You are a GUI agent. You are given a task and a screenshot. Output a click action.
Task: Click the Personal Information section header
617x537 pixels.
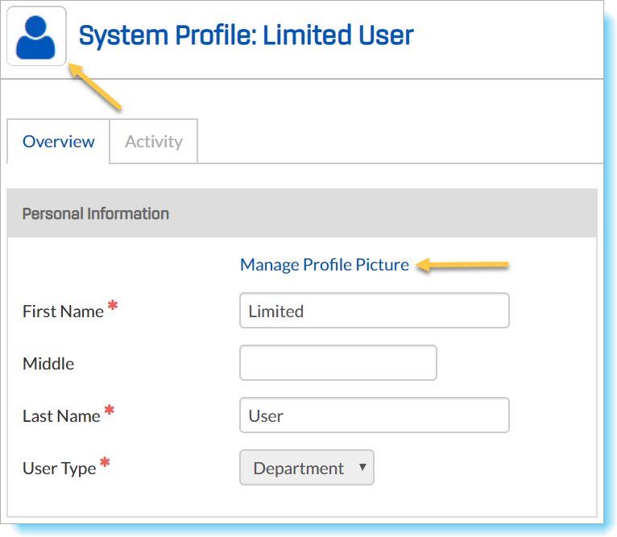coord(302,213)
